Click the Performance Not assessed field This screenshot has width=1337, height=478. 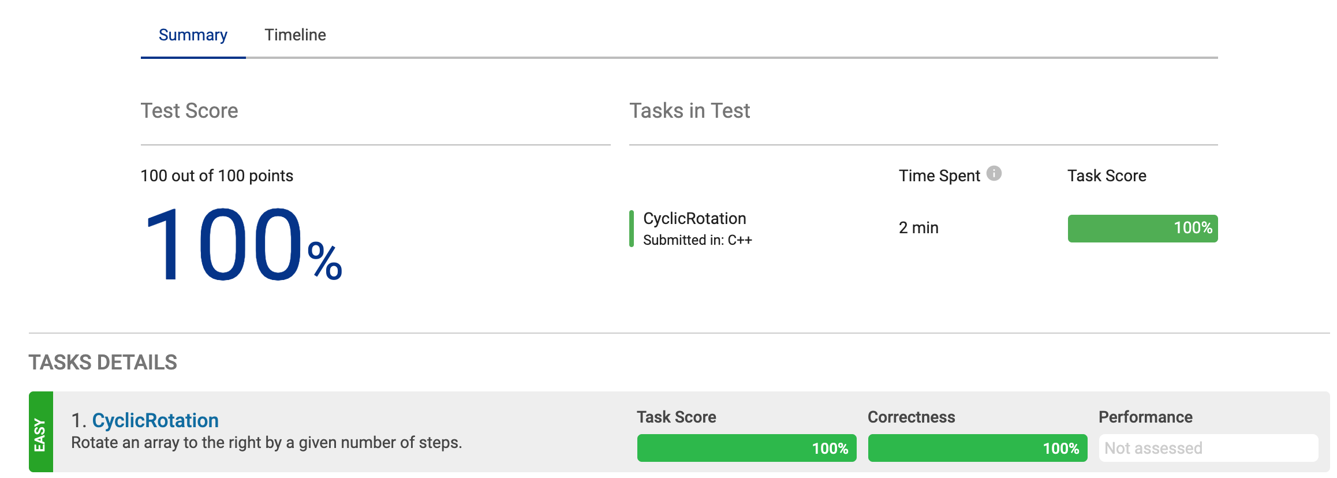coord(1208,448)
